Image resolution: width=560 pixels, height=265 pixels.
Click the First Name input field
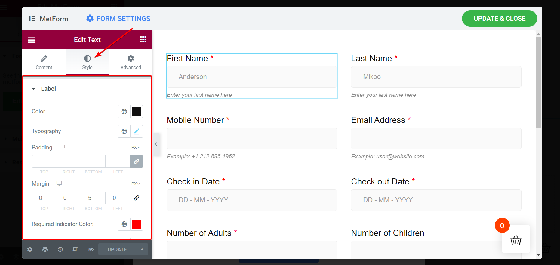[252, 77]
